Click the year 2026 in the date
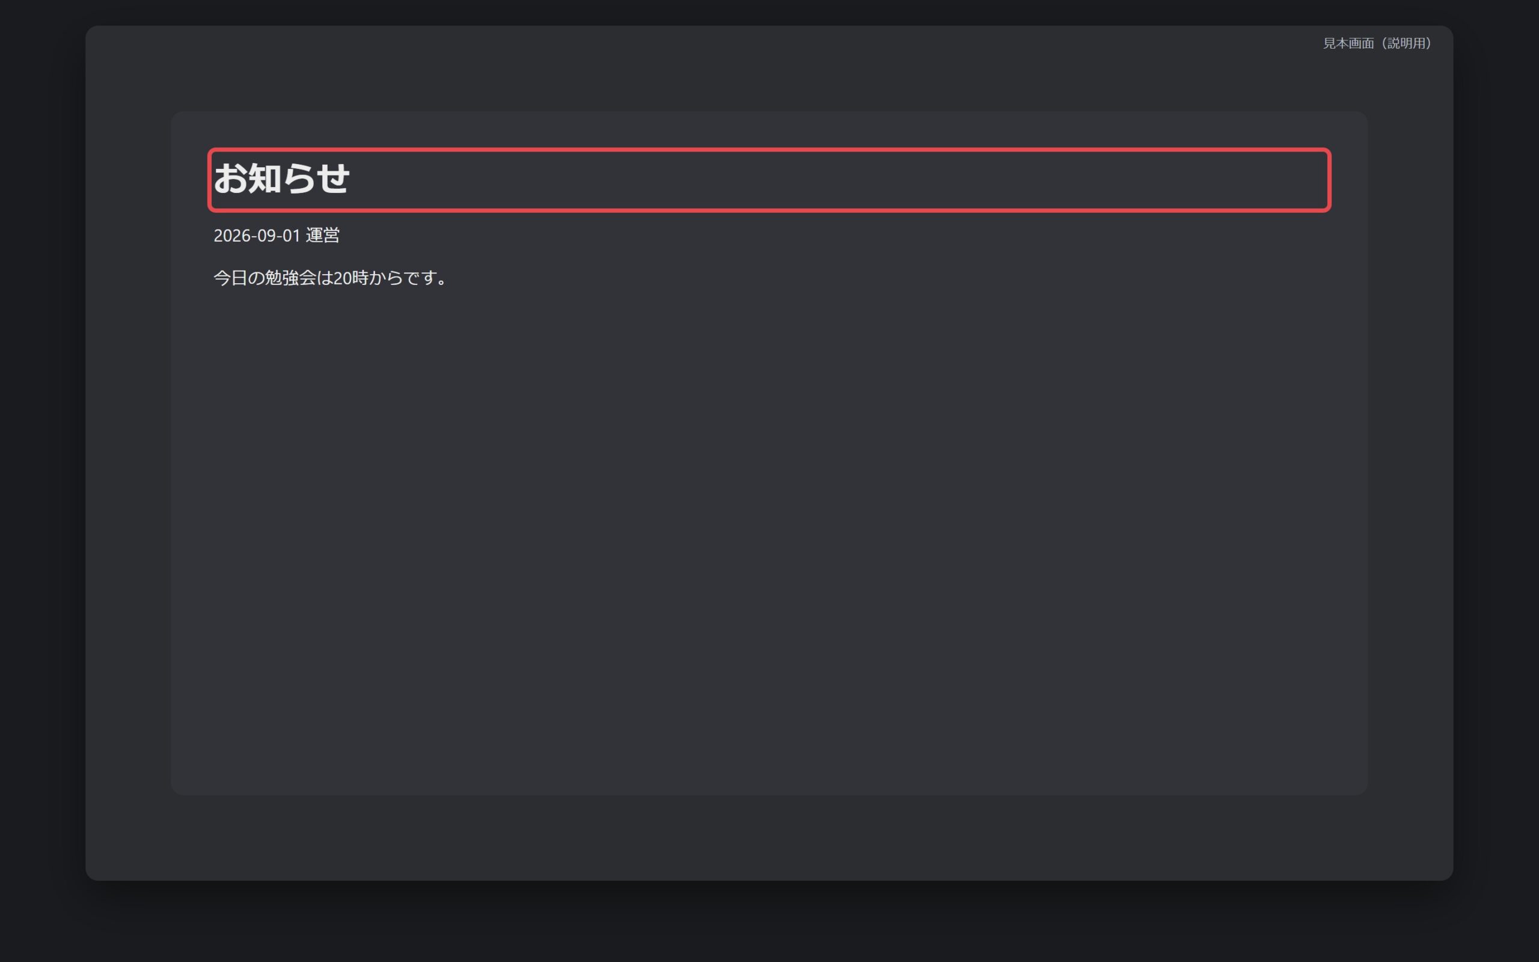 (233, 236)
